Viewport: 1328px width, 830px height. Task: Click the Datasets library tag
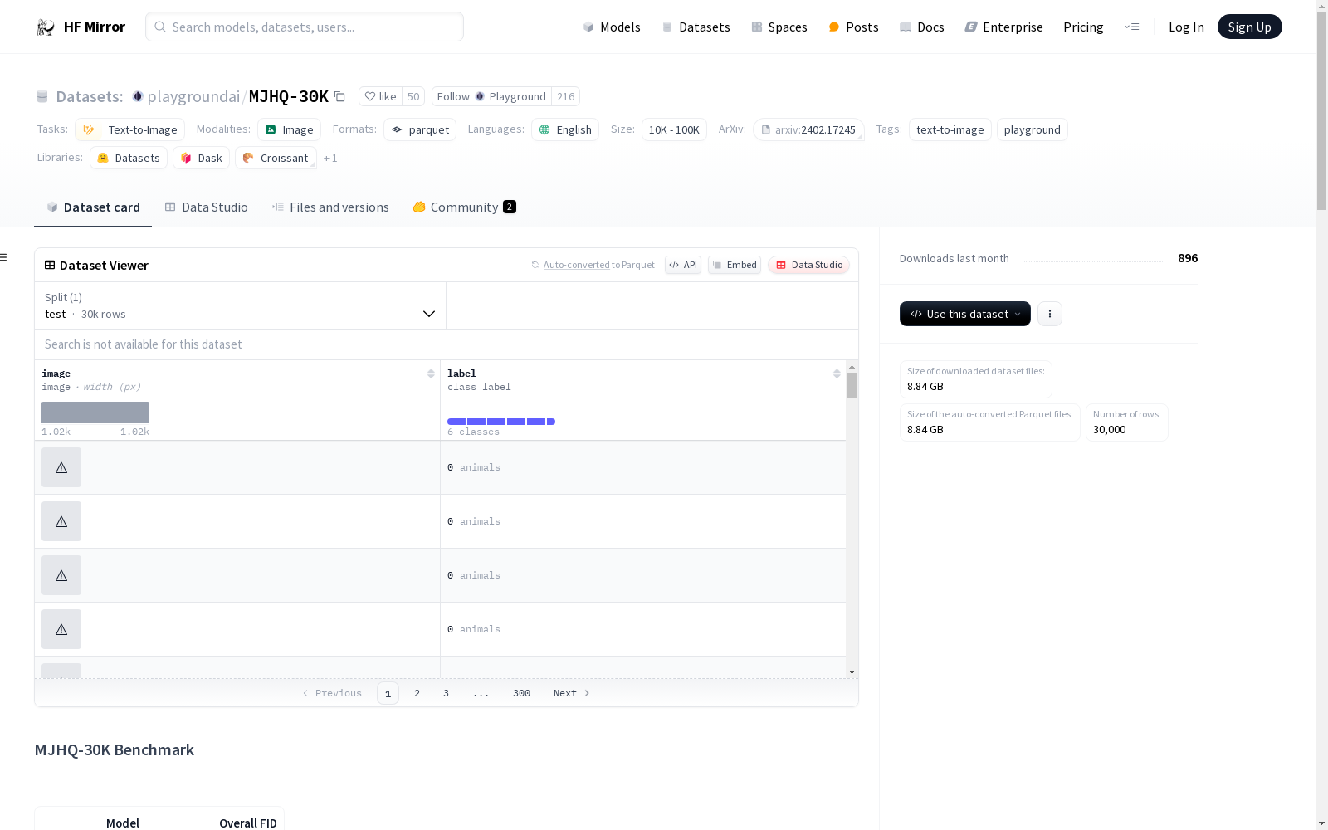coord(129,158)
